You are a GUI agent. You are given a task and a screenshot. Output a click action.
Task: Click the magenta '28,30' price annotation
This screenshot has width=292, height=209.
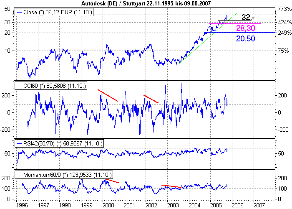pyautogui.click(x=245, y=28)
